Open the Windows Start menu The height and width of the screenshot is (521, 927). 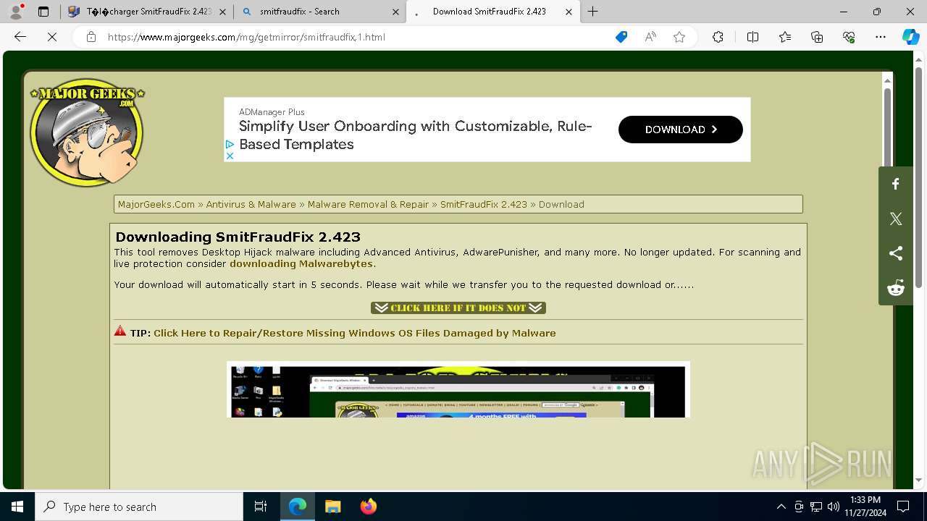coord(17,507)
